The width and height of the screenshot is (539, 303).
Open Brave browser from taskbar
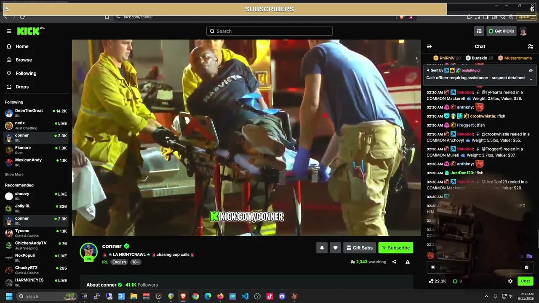point(183,296)
